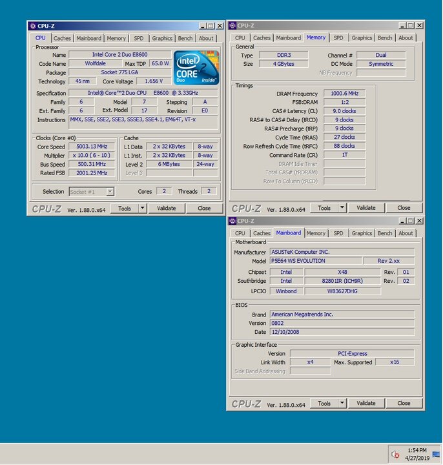Select Memory tab in the Mainboard window
The width and height of the screenshot is (443, 465).
[316, 233]
